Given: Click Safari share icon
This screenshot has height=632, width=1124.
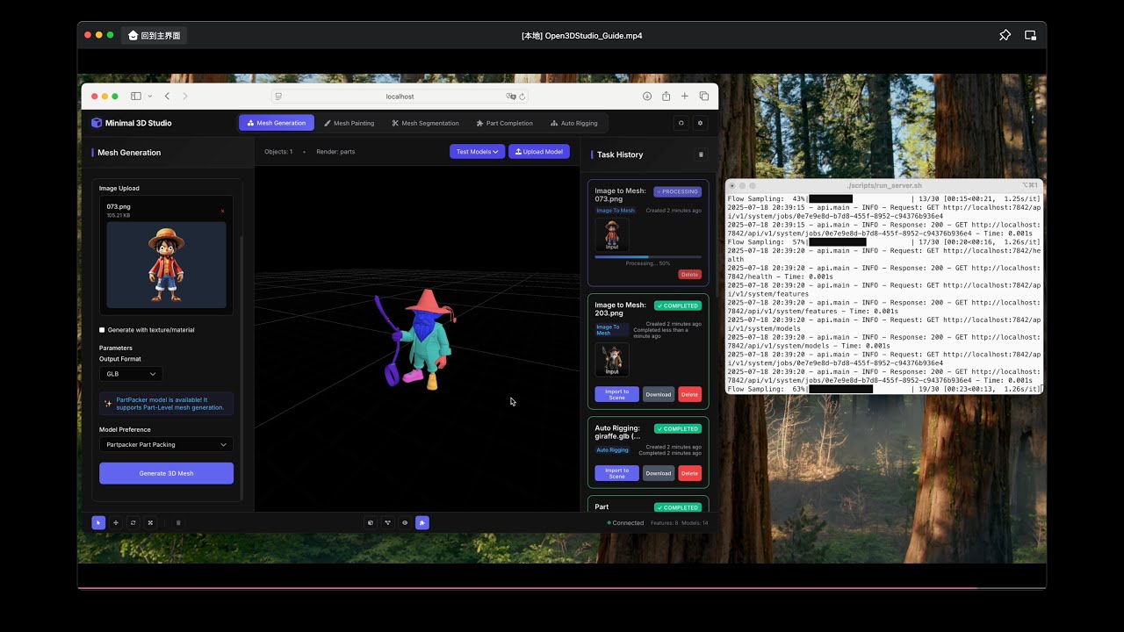Looking at the screenshot, I should point(666,97).
